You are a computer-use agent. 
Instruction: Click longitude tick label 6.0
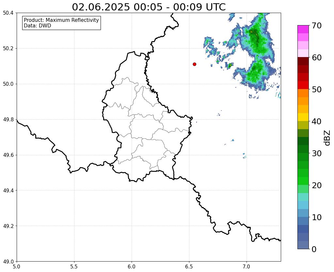click(132, 266)
